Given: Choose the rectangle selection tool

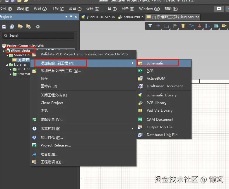Looking at the screenshot, I should [x=167, y=26].
